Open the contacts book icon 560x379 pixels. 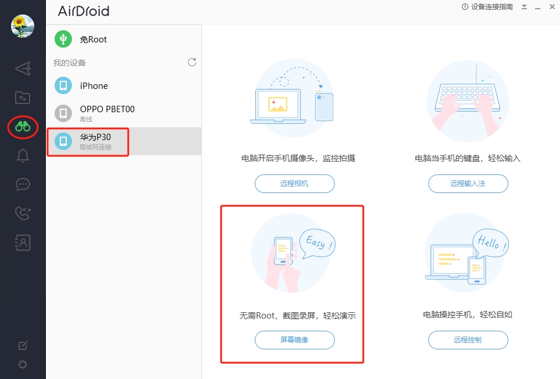(23, 242)
